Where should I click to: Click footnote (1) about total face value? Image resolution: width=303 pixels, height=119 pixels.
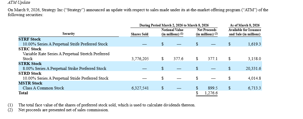102,105
